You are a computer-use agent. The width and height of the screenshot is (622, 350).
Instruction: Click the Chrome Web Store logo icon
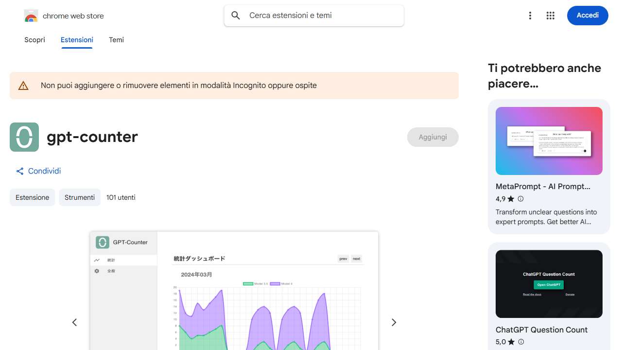(31, 16)
